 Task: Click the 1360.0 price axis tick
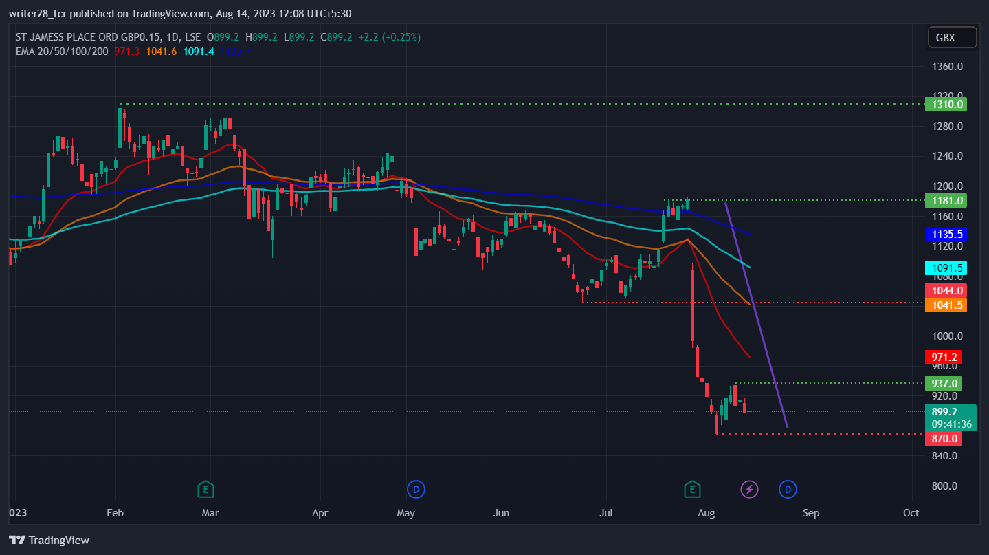tap(948, 67)
